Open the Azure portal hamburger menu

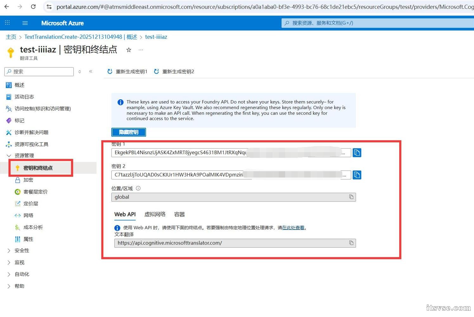(25, 23)
